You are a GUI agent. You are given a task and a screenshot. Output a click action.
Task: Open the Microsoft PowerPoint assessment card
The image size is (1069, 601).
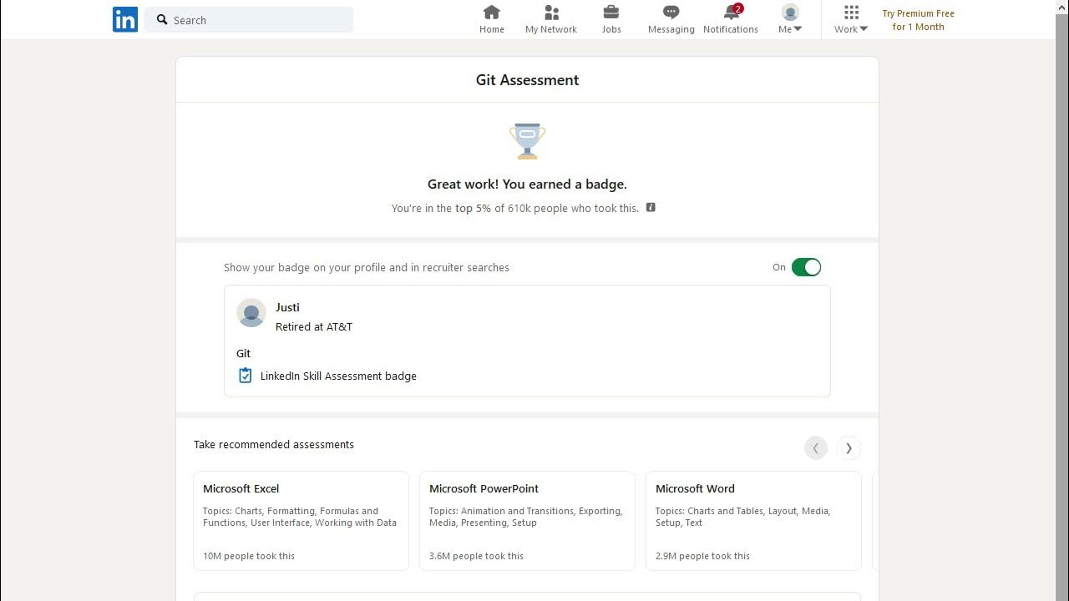tap(527, 521)
